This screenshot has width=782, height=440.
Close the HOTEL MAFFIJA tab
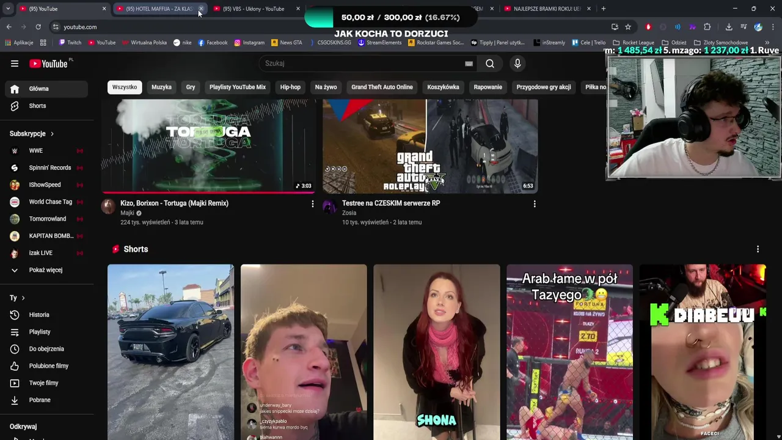(x=201, y=9)
